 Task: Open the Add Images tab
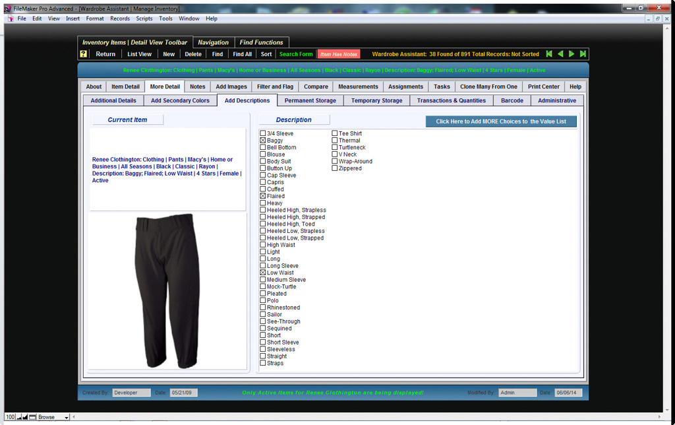[x=231, y=86]
